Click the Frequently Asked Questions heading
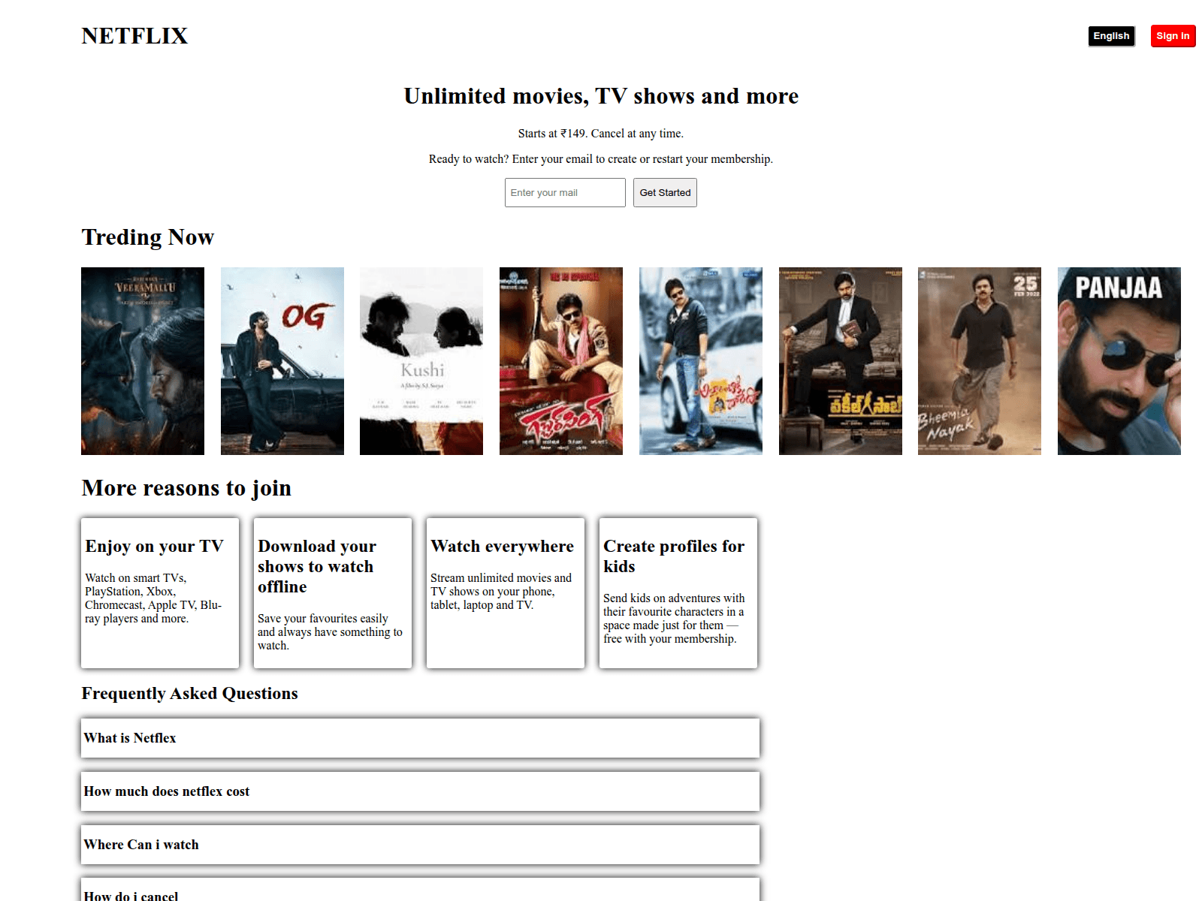 click(x=190, y=693)
